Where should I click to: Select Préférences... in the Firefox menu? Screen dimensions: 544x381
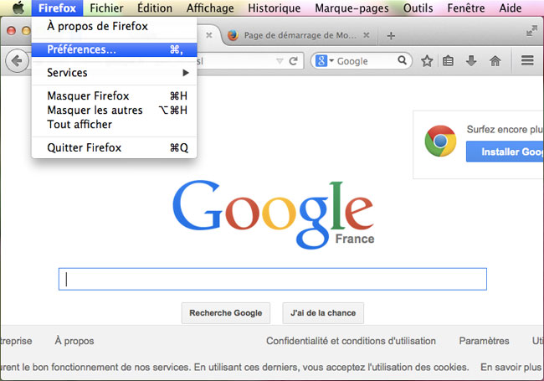tap(114, 49)
